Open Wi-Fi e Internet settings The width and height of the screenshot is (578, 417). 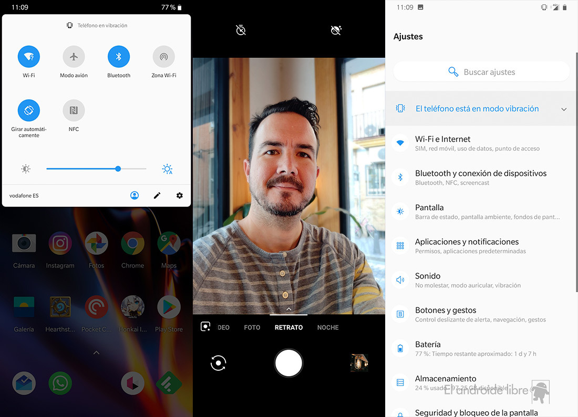pyautogui.click(x=481, y=143)
